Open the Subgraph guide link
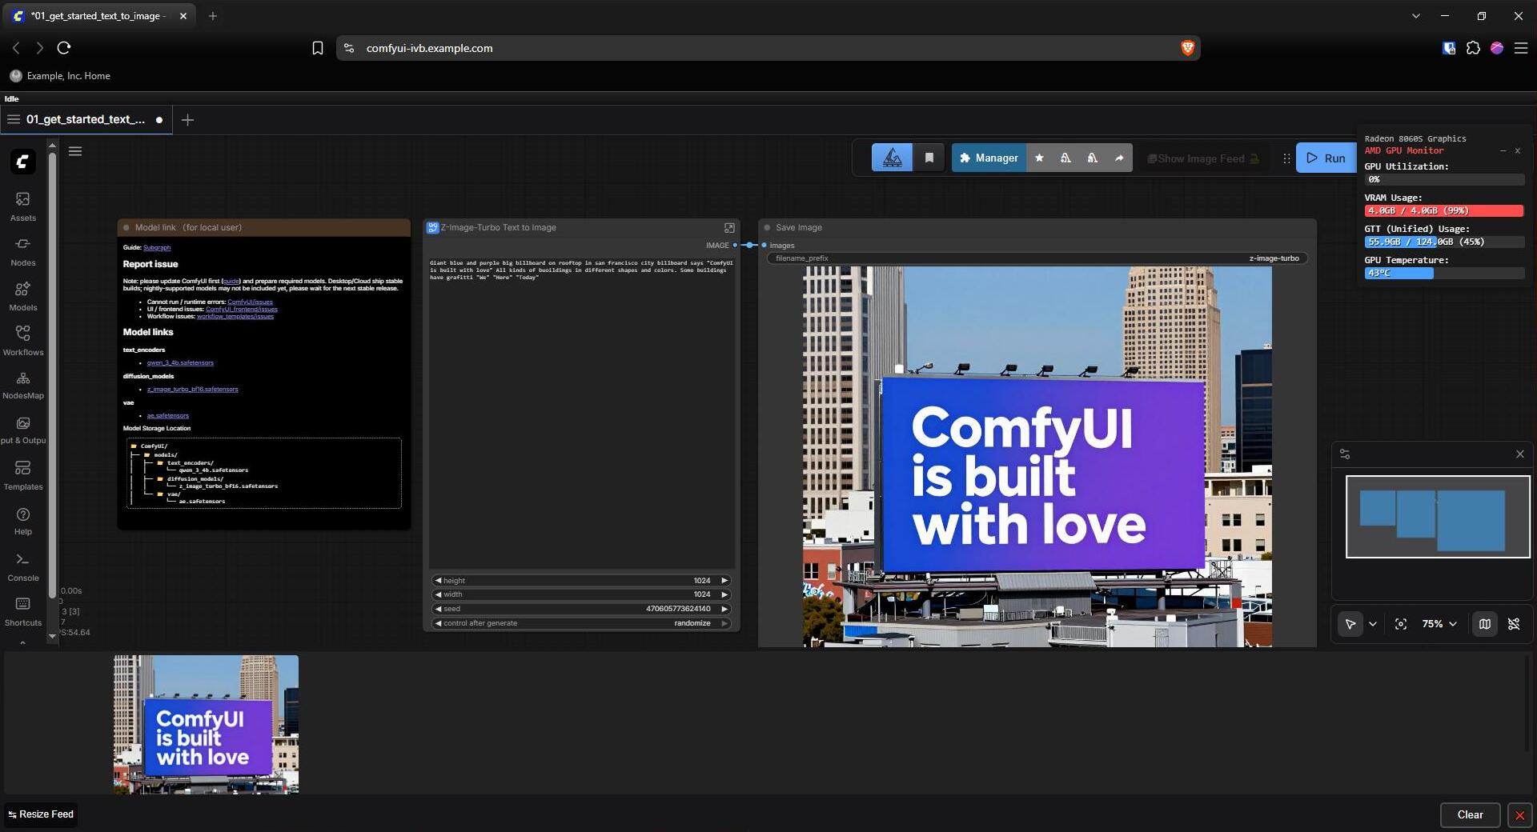 157,248
